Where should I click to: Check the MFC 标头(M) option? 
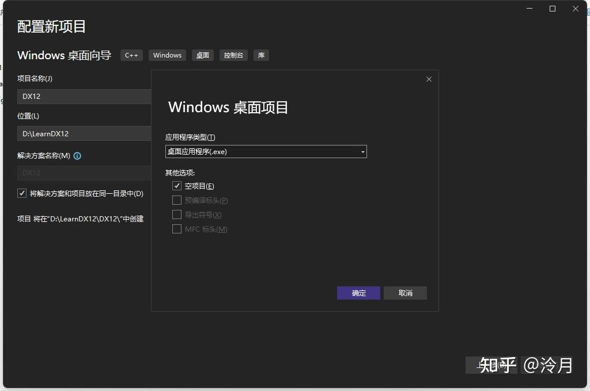[177, 229]
